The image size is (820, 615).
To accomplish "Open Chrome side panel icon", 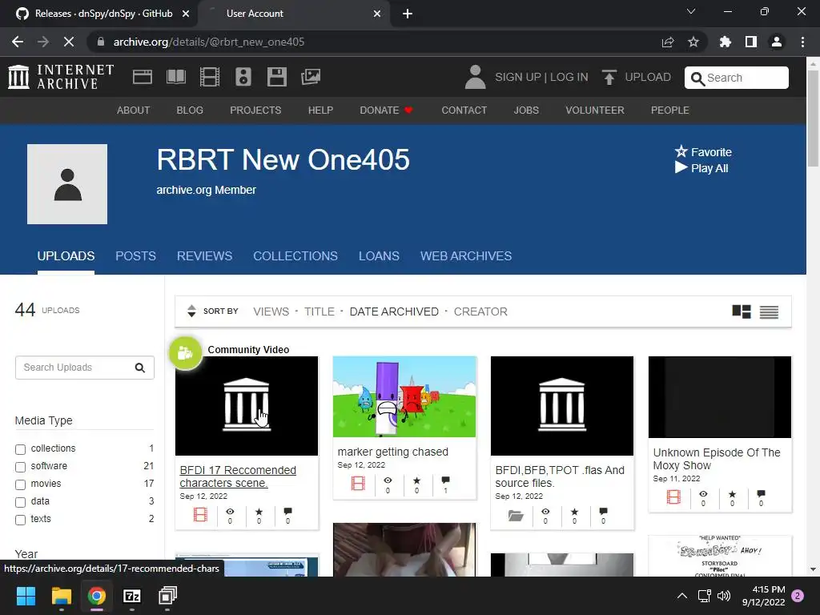I will (x=751, y=42).
